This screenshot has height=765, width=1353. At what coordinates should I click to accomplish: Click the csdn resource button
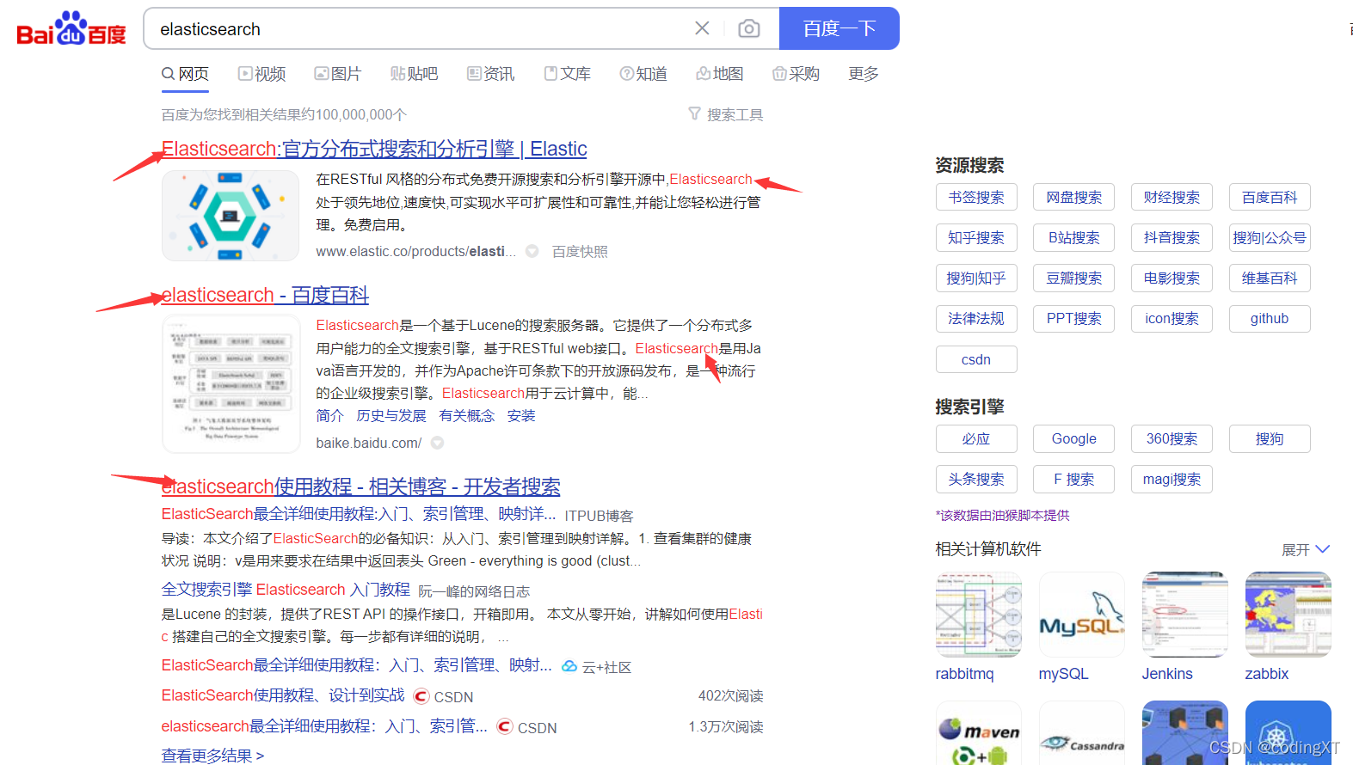(976, 359)
